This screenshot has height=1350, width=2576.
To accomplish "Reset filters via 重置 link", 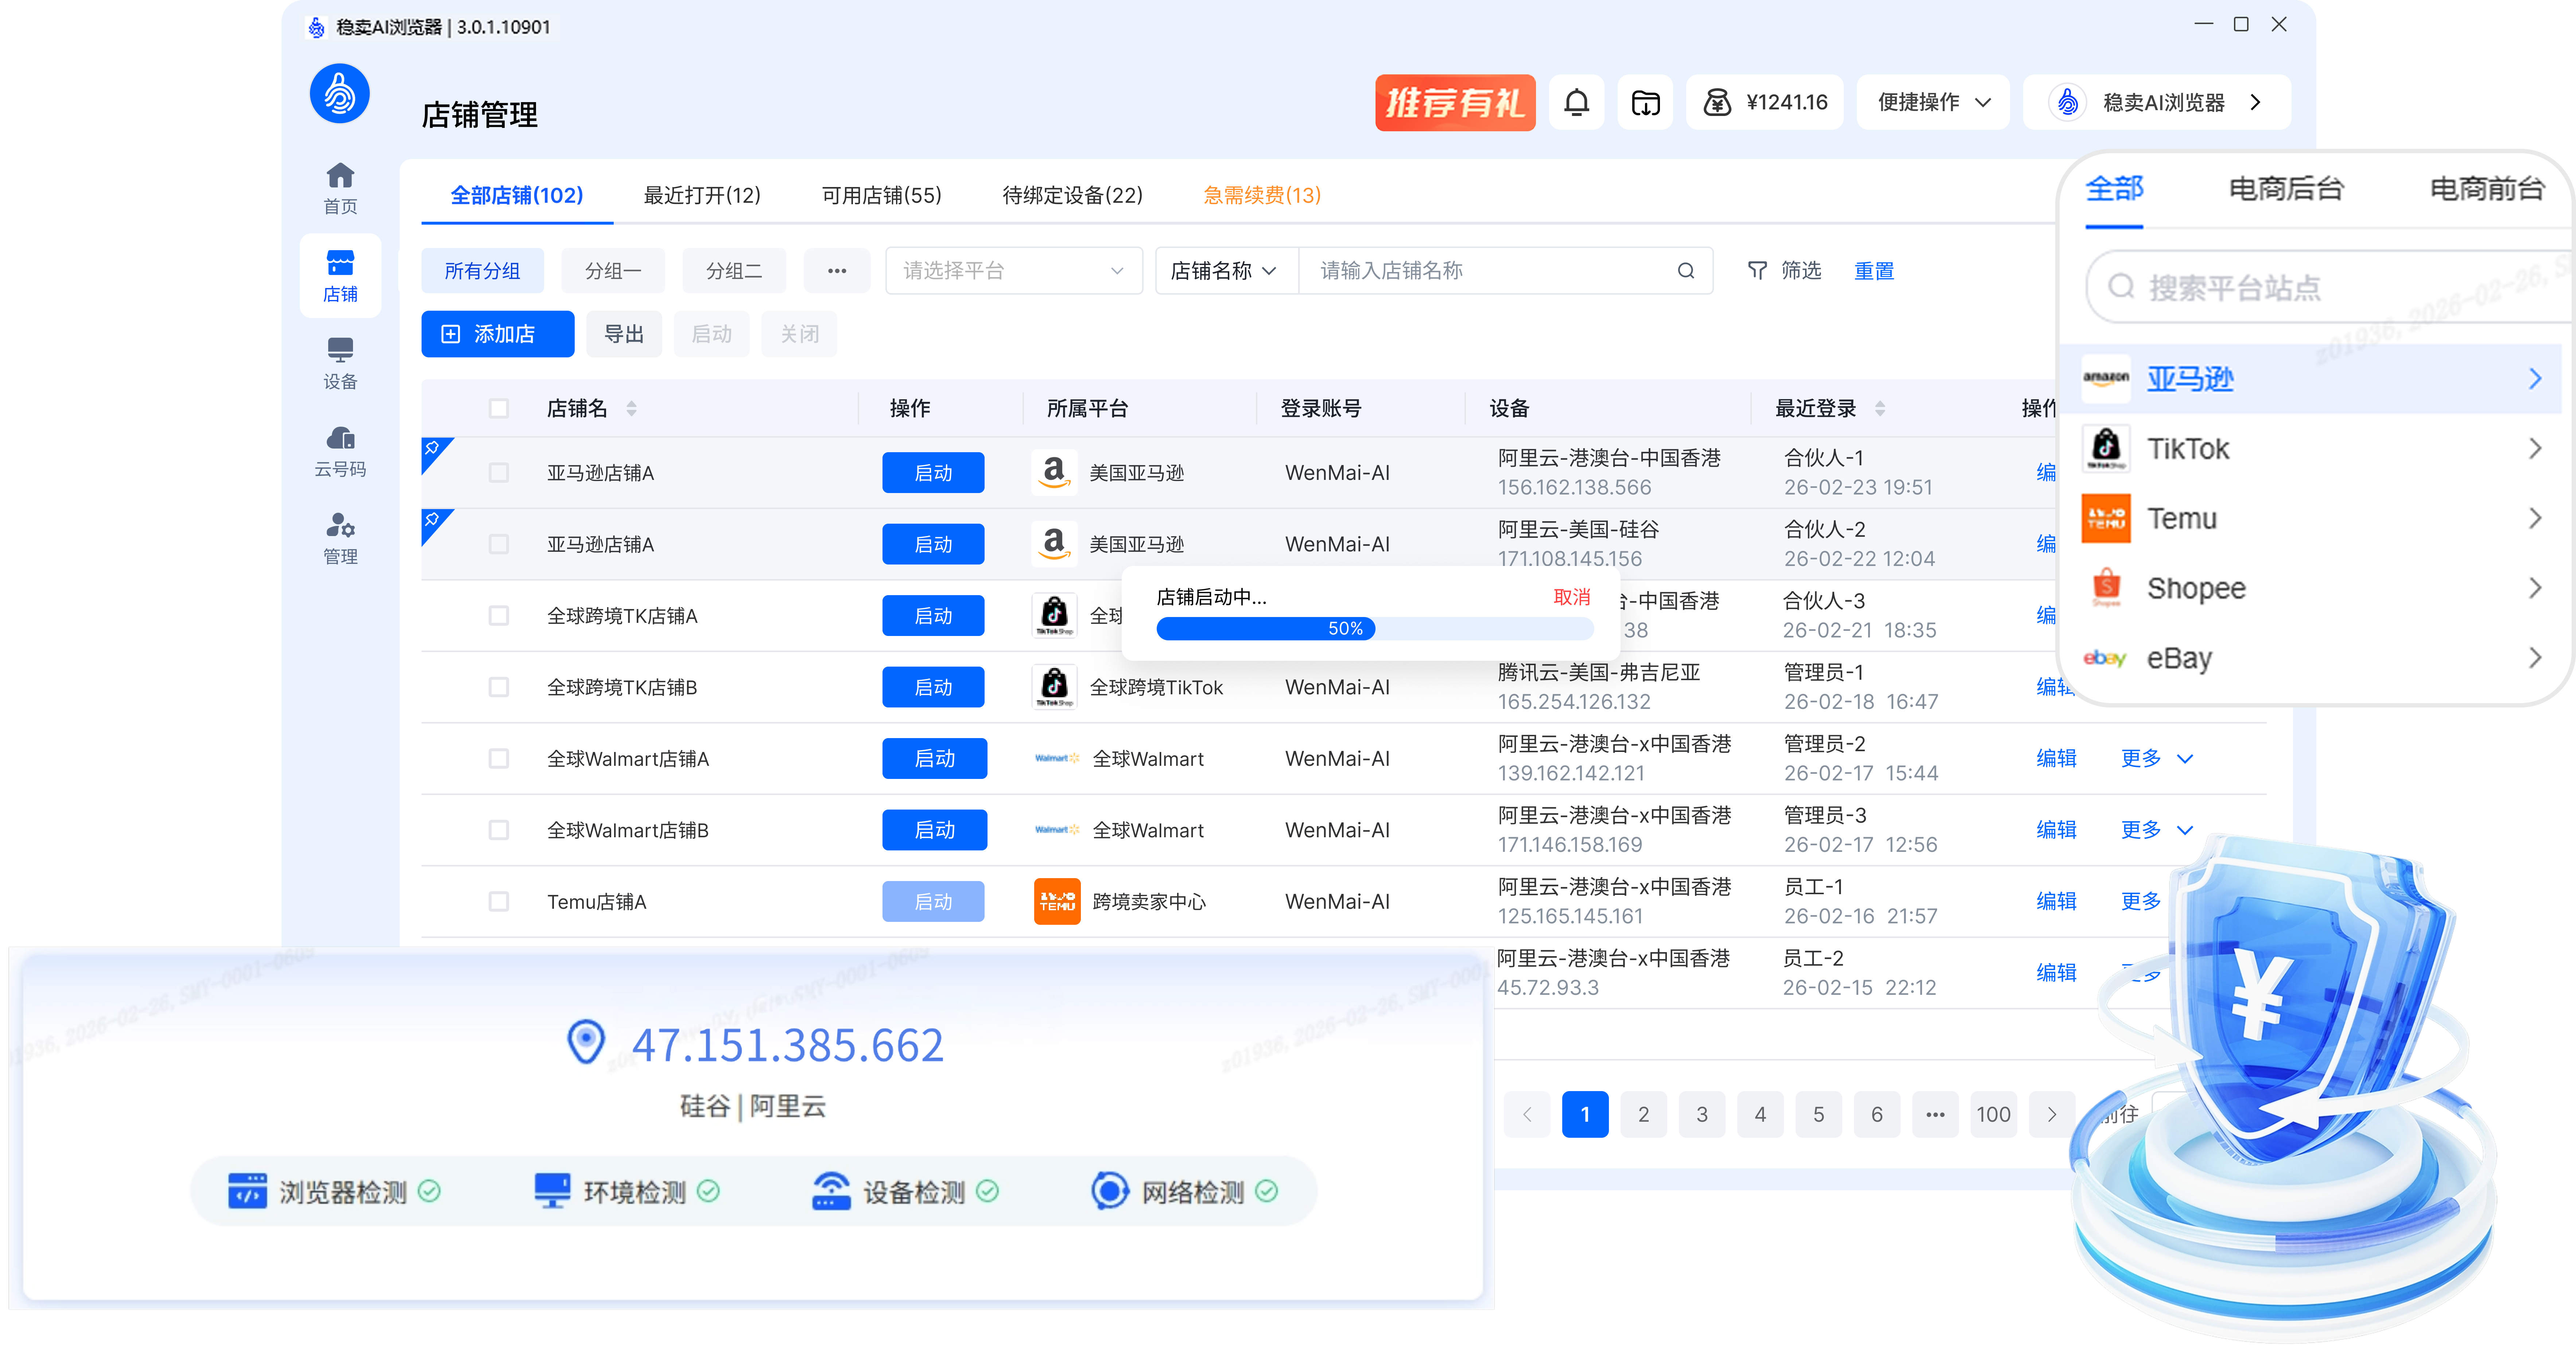I will (x=1874, y=270).
